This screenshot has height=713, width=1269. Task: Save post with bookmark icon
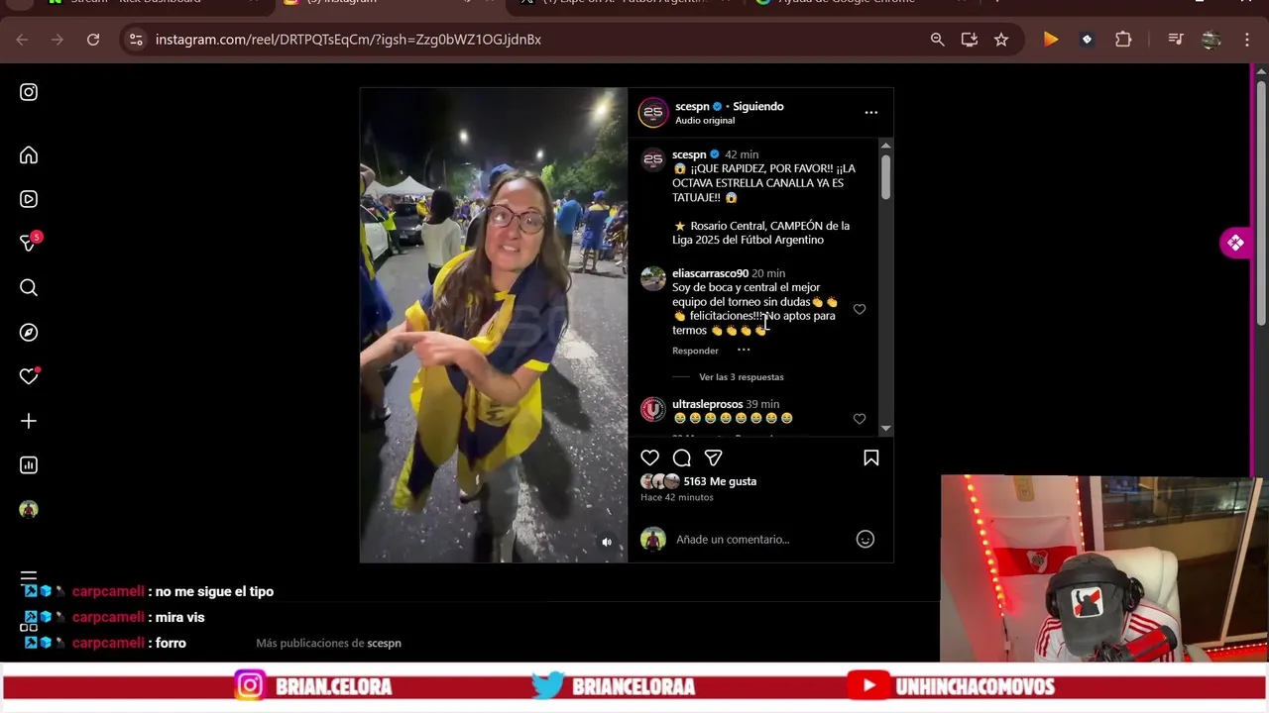(871, 458)
